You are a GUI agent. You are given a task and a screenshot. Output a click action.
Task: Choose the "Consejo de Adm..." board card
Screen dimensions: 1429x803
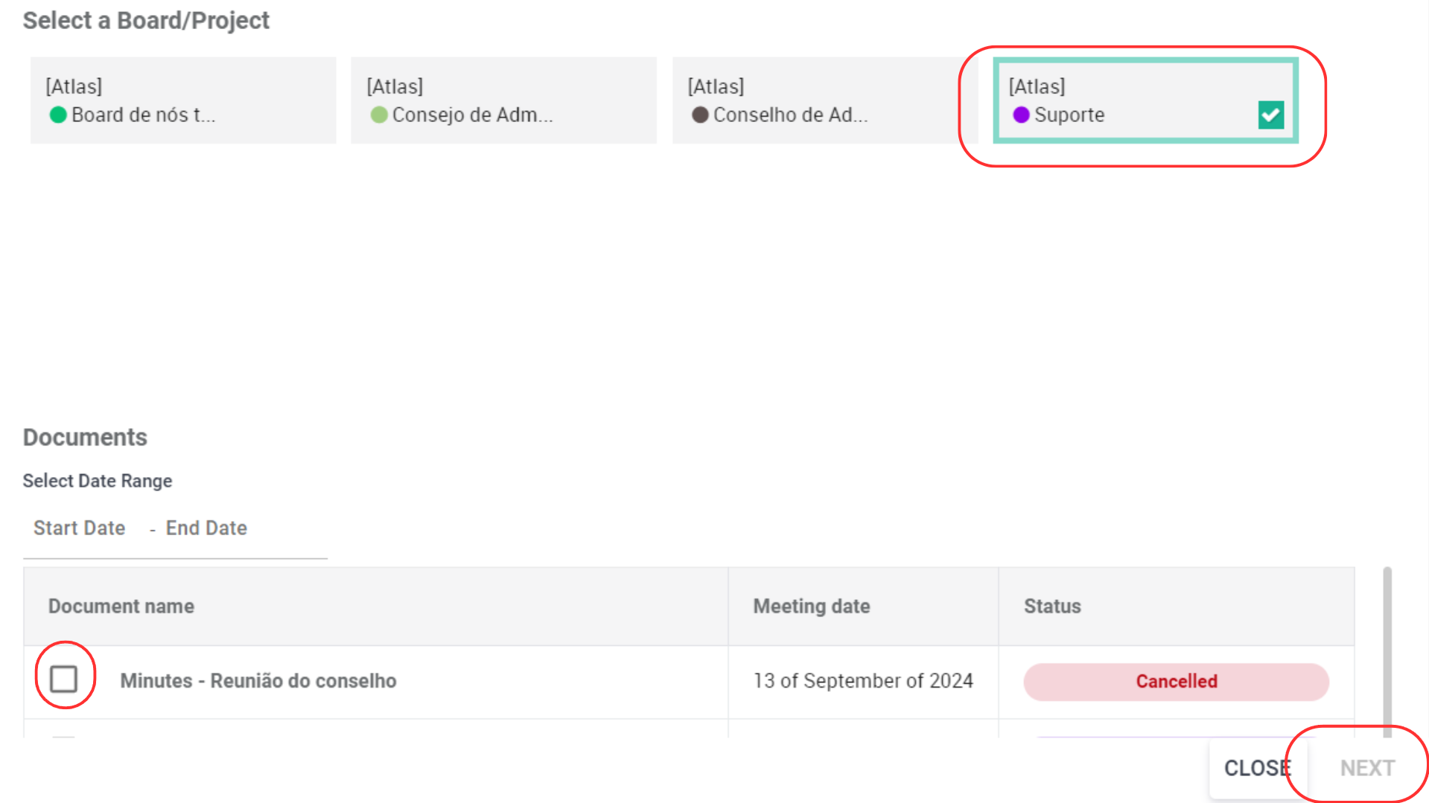pyautogui.click(x=503, y=100)
